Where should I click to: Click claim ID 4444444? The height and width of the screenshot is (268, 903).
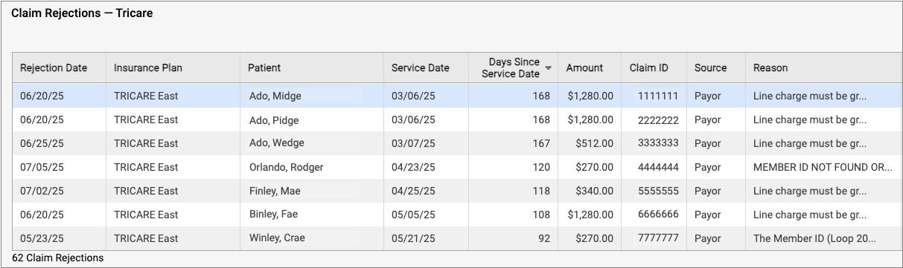coord(658,167)
